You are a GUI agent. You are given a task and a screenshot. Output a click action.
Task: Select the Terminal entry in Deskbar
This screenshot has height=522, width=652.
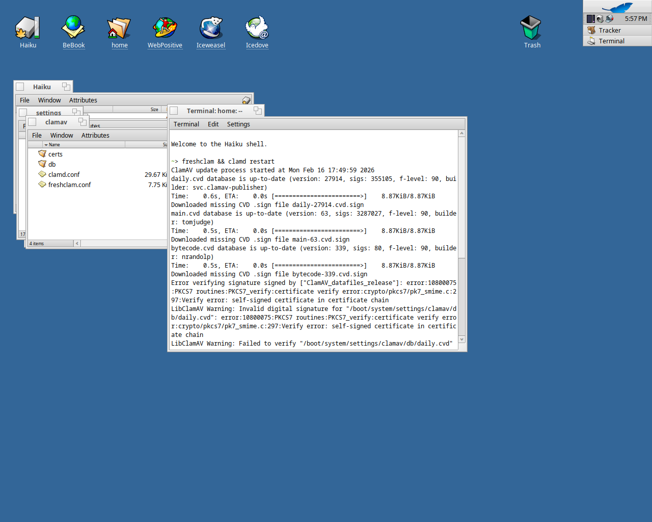[611, 41]
